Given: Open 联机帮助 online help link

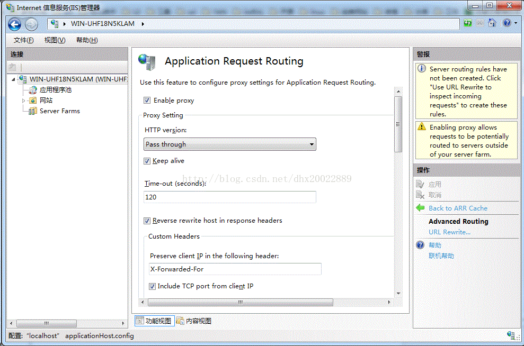Looking at the screenshot, I should tap(441, 256).
